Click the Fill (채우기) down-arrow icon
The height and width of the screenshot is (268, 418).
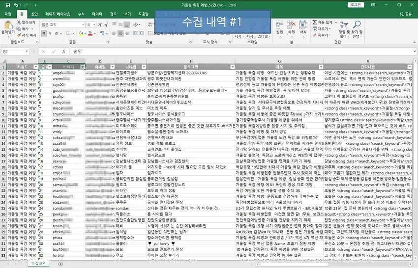(315, 29)
